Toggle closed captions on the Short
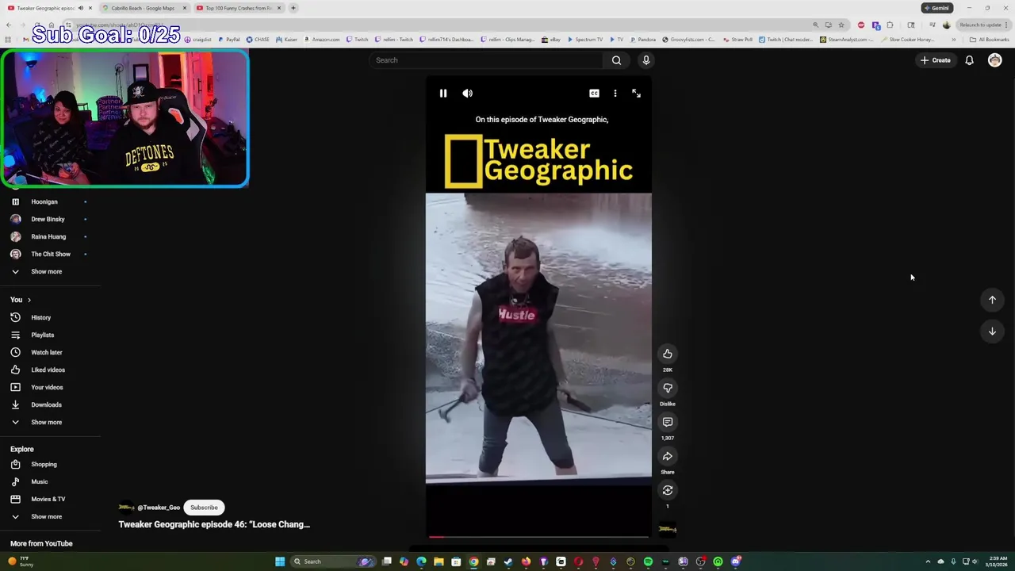Screen dimensions: 1015x571 pyautogui.click(x=594, y=94)
